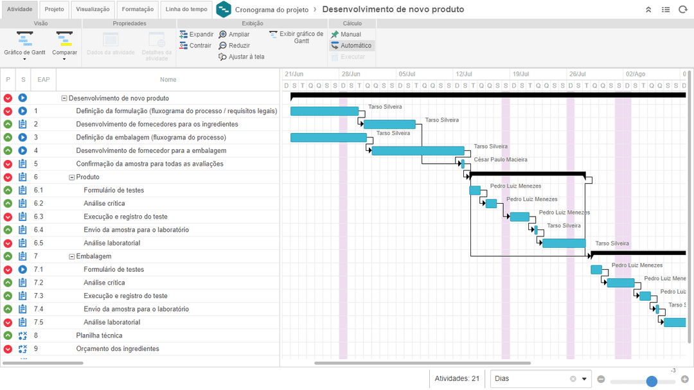Open the Linha do tempo tab
This screenshot has height=390, width=694.
186,10
